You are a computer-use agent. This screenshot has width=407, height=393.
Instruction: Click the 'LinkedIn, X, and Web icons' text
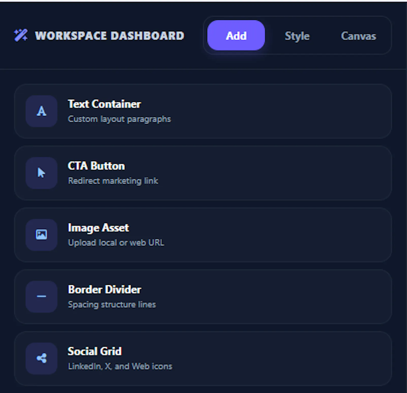[120, 366]
